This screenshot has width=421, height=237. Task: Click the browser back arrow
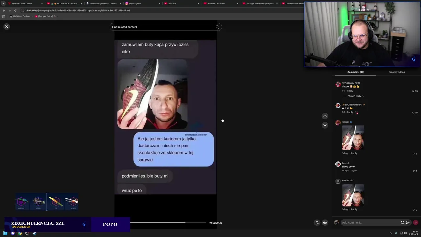tap(4, 10)
